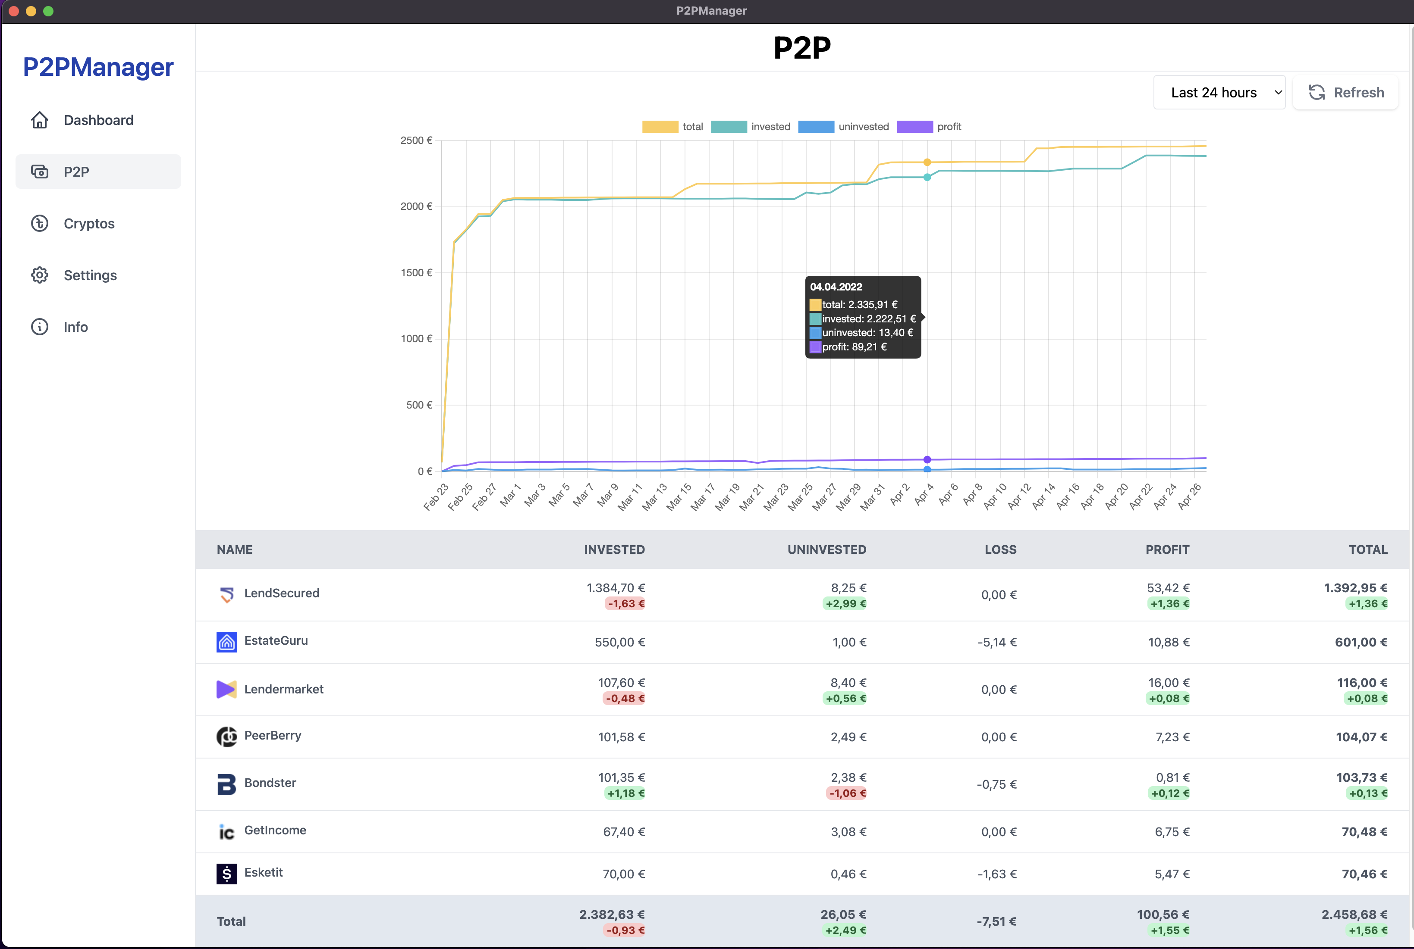
Task: Go to Cryptos in the sidebar
Action: [89, 223]
